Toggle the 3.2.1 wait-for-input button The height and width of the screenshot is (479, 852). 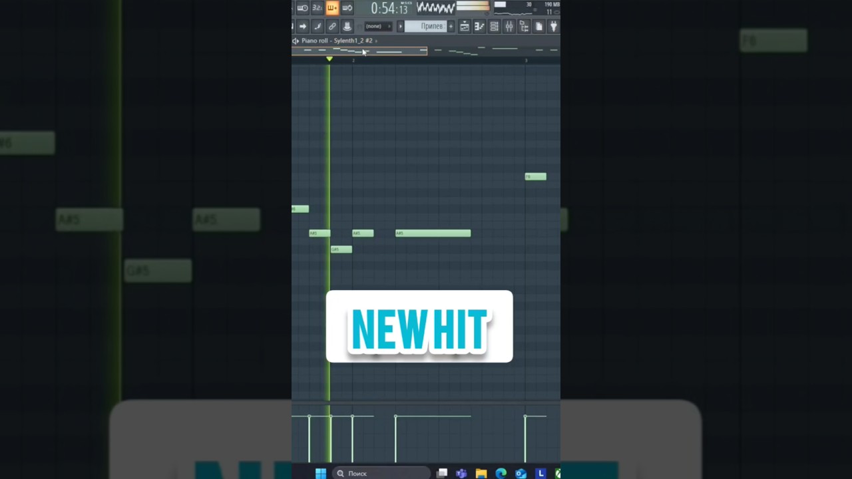(317, 8)
